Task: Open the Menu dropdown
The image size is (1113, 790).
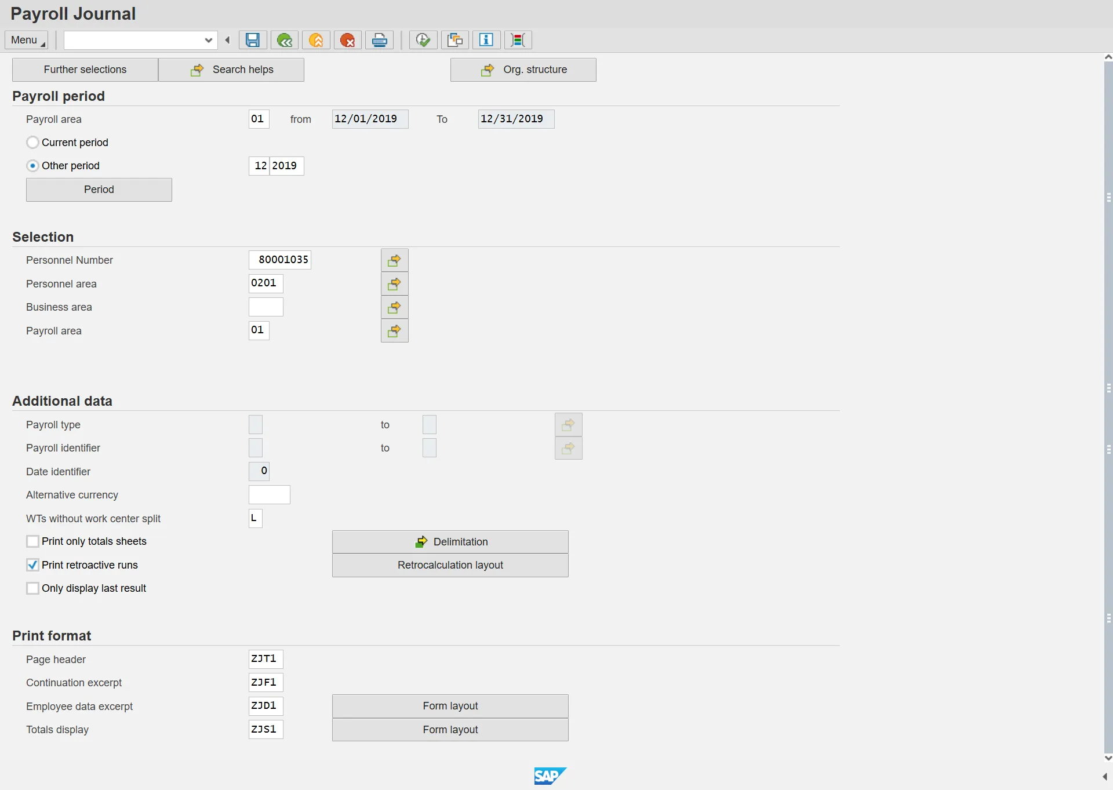Action: pyautogui.click(x=27, y=40)
